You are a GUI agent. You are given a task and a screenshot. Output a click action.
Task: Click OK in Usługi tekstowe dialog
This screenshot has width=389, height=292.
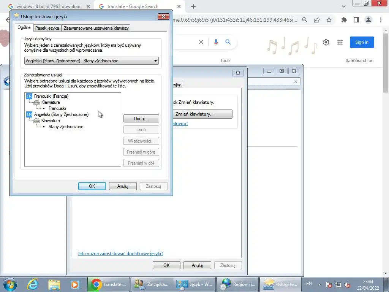[x=92, y=186]
